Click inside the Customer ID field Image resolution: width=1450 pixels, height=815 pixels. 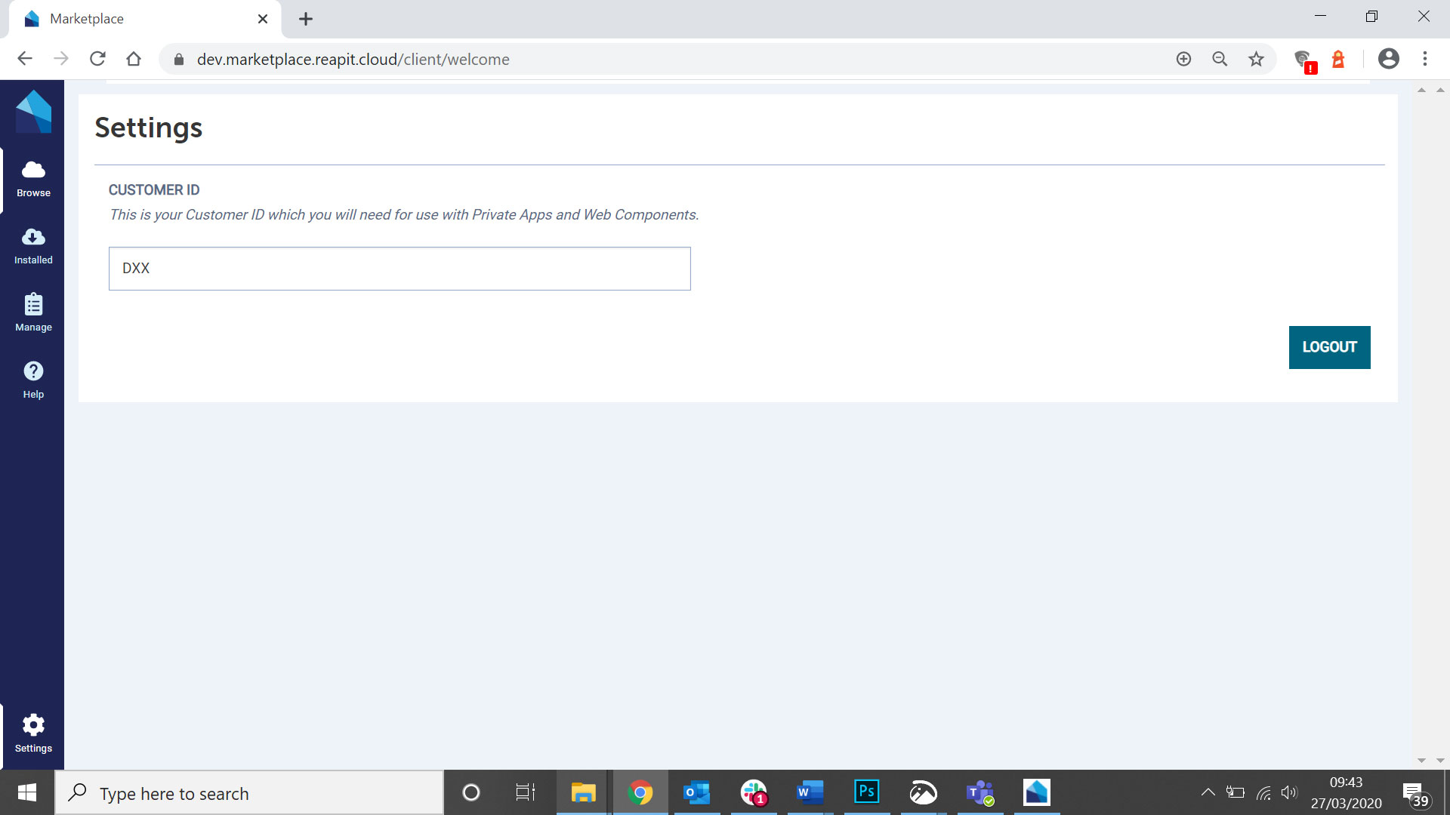click(x=400, y=268)
